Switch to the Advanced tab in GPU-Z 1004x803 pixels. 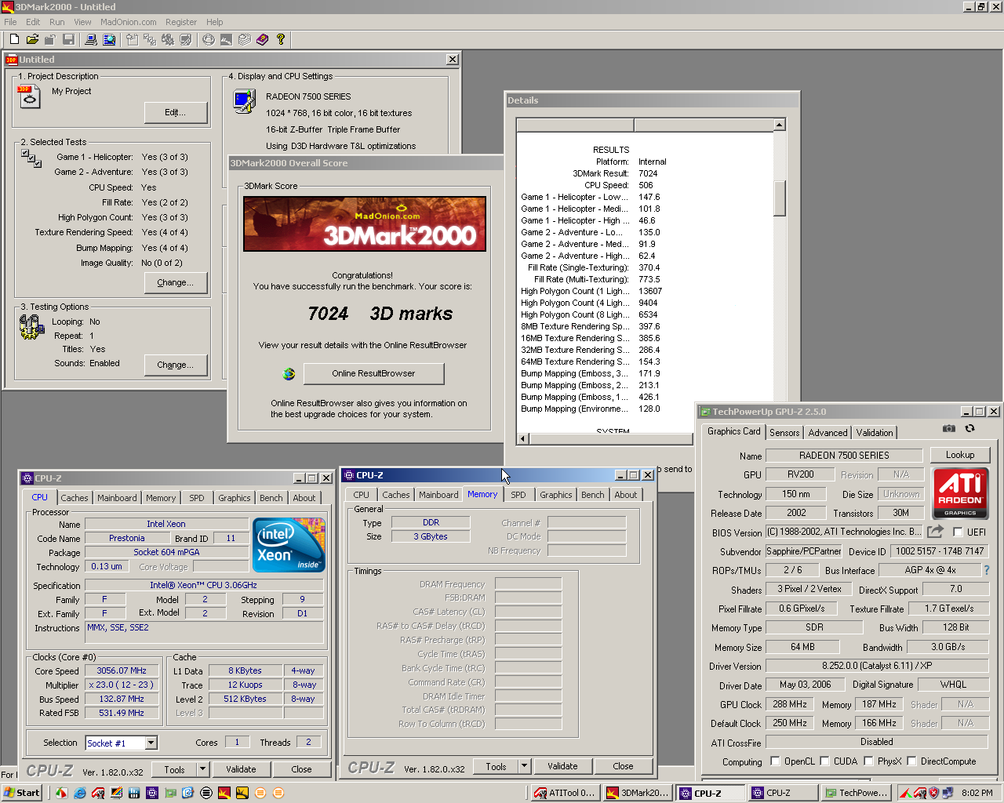point(828,432)
